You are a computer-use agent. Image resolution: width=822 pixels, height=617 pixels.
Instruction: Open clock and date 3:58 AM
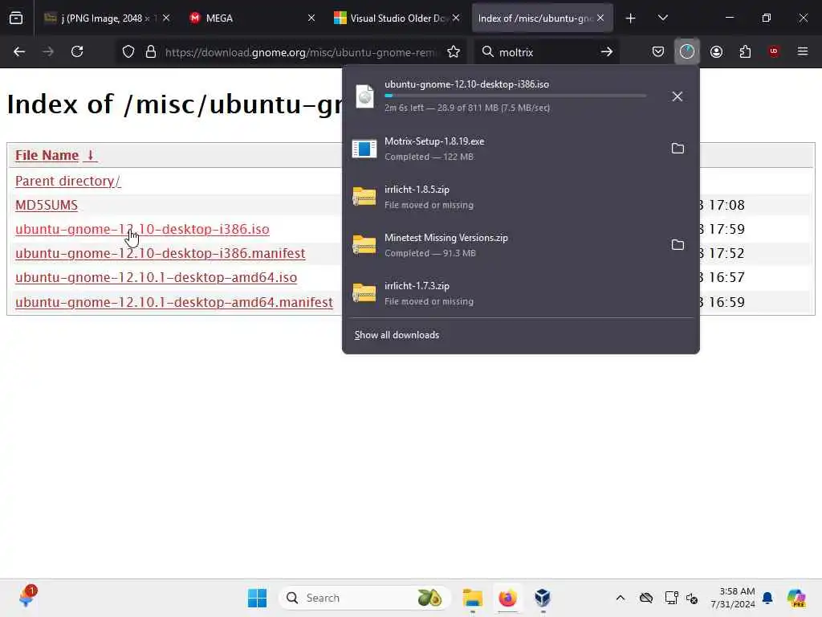733,598
